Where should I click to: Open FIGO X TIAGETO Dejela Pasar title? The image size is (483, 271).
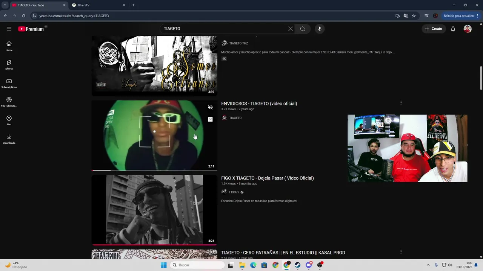tap(268, 178)
